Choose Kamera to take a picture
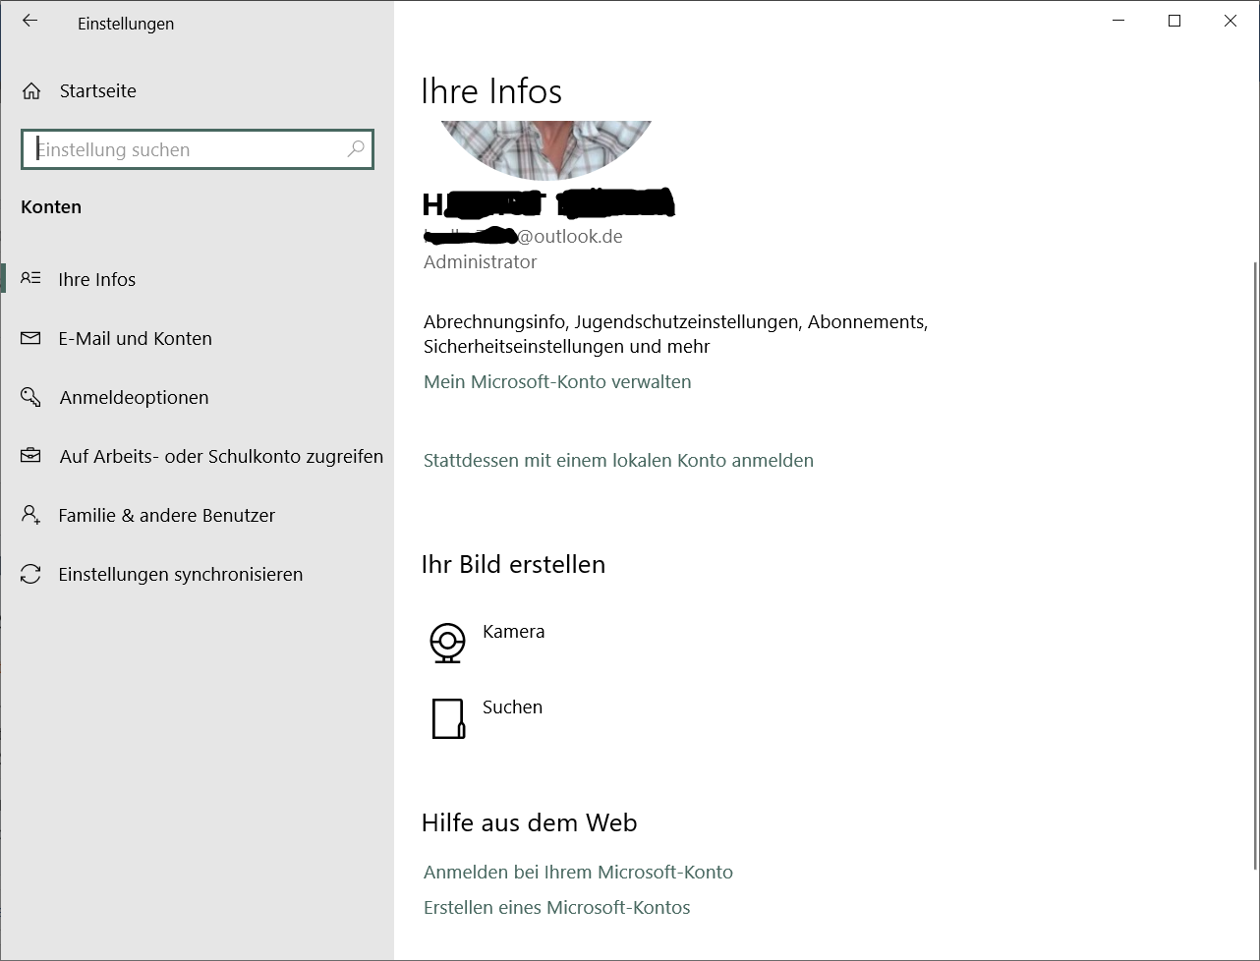Image resolution: width=1260 pixels, height=961 pixels. pos(513,632)
